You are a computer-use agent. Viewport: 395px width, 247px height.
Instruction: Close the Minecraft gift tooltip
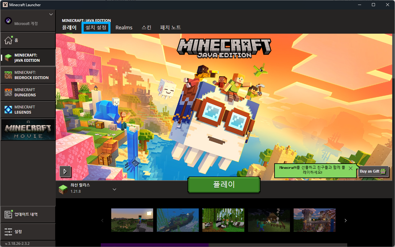[x=350, y=168]
